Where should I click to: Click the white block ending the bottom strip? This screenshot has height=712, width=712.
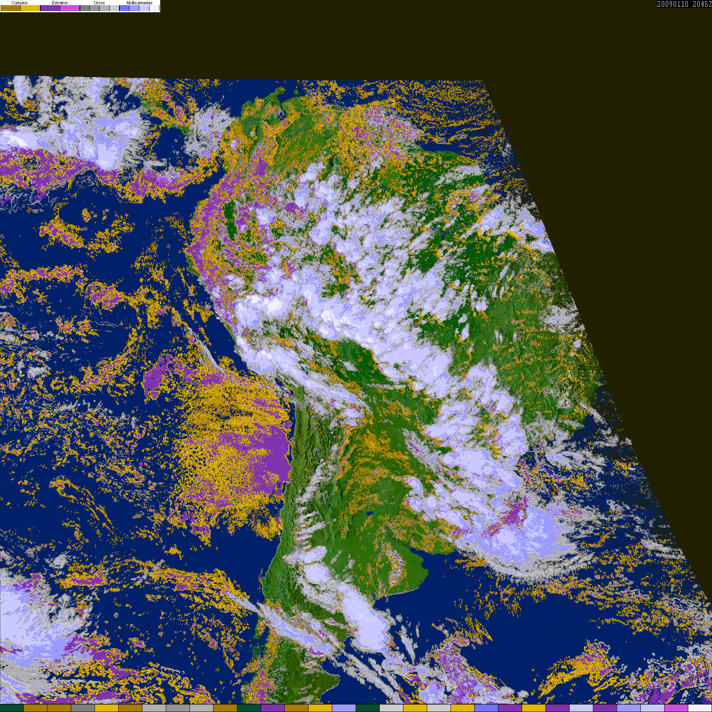coord(700,708)
